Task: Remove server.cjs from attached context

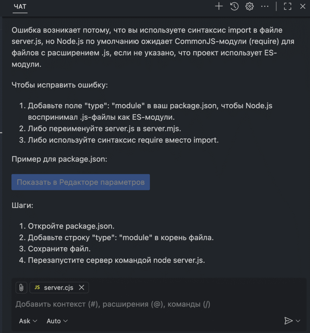Action: [x=82, y=287]
